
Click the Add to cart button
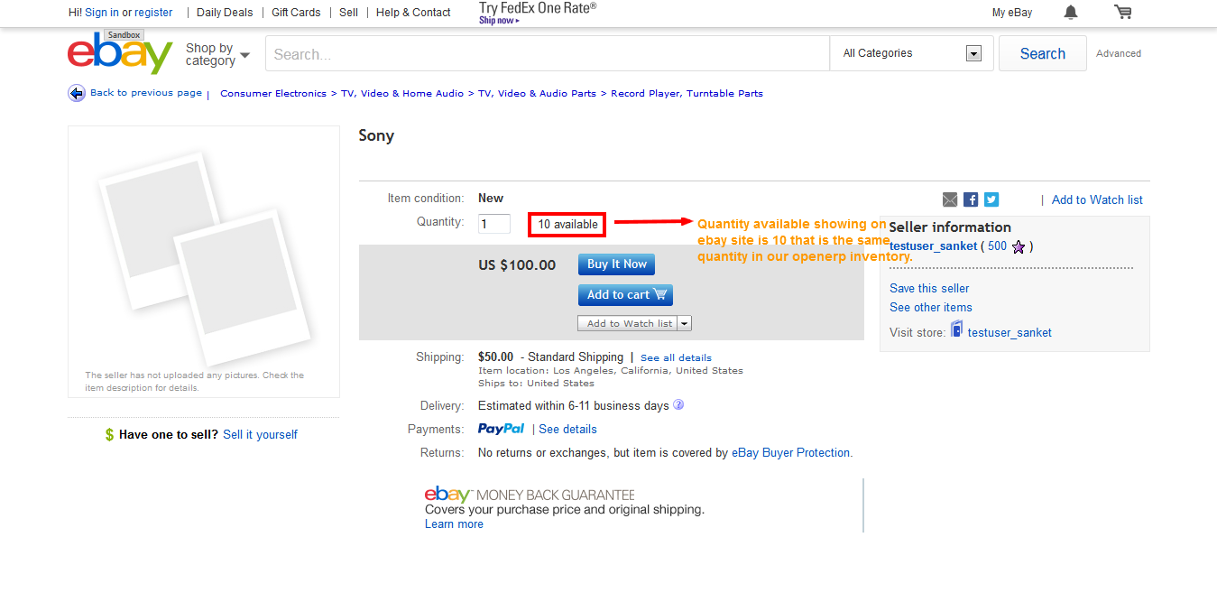pos(625,295)
